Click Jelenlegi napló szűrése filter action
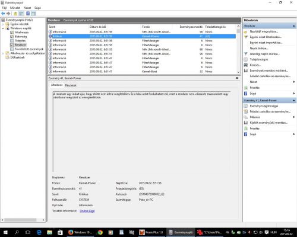Image resolution: width=297 pixels, height=237 pixels. 264,54
